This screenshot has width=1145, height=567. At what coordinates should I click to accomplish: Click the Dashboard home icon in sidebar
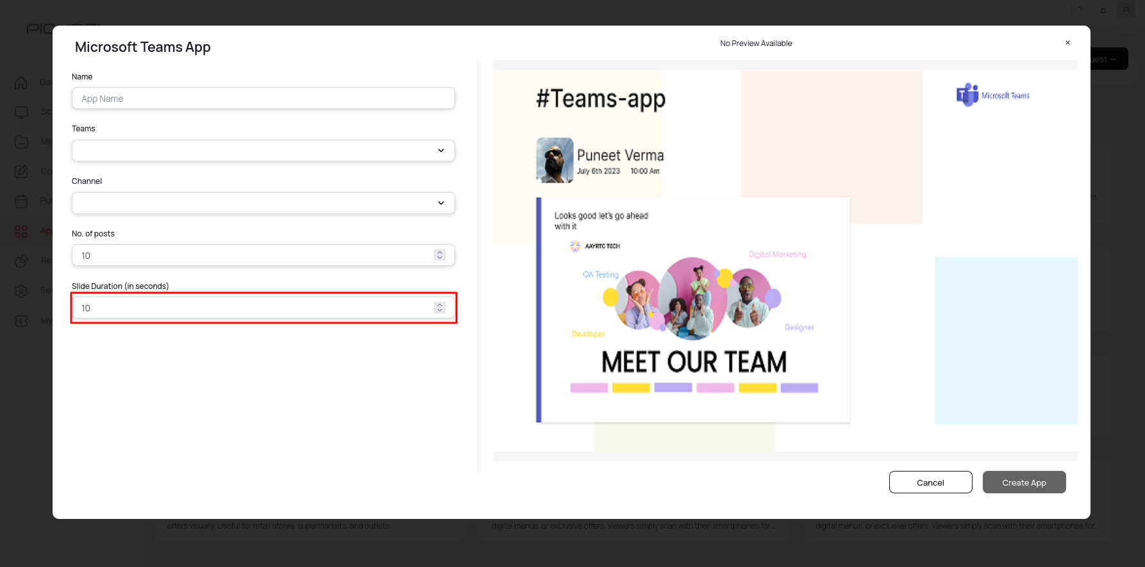(21, 83)
